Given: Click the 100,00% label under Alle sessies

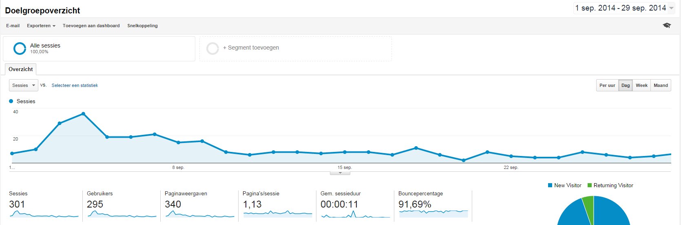Looking at the screenshot, I should [39, 52].
